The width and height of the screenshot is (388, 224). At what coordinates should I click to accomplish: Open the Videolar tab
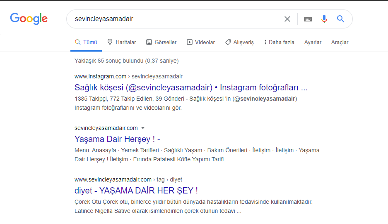pos(201,42)
